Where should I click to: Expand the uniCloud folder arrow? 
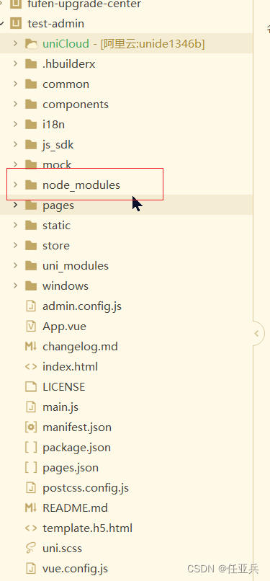pos(15,43)
